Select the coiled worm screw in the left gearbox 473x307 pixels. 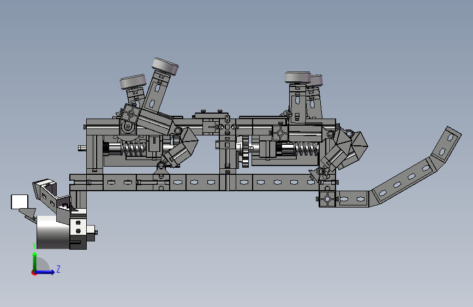134,149
